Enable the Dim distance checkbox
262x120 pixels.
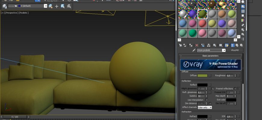[x=210, y=103]
